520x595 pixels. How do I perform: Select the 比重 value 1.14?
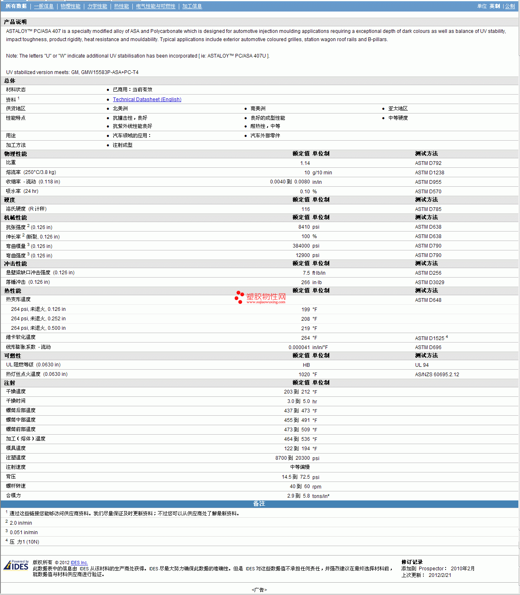305,163
